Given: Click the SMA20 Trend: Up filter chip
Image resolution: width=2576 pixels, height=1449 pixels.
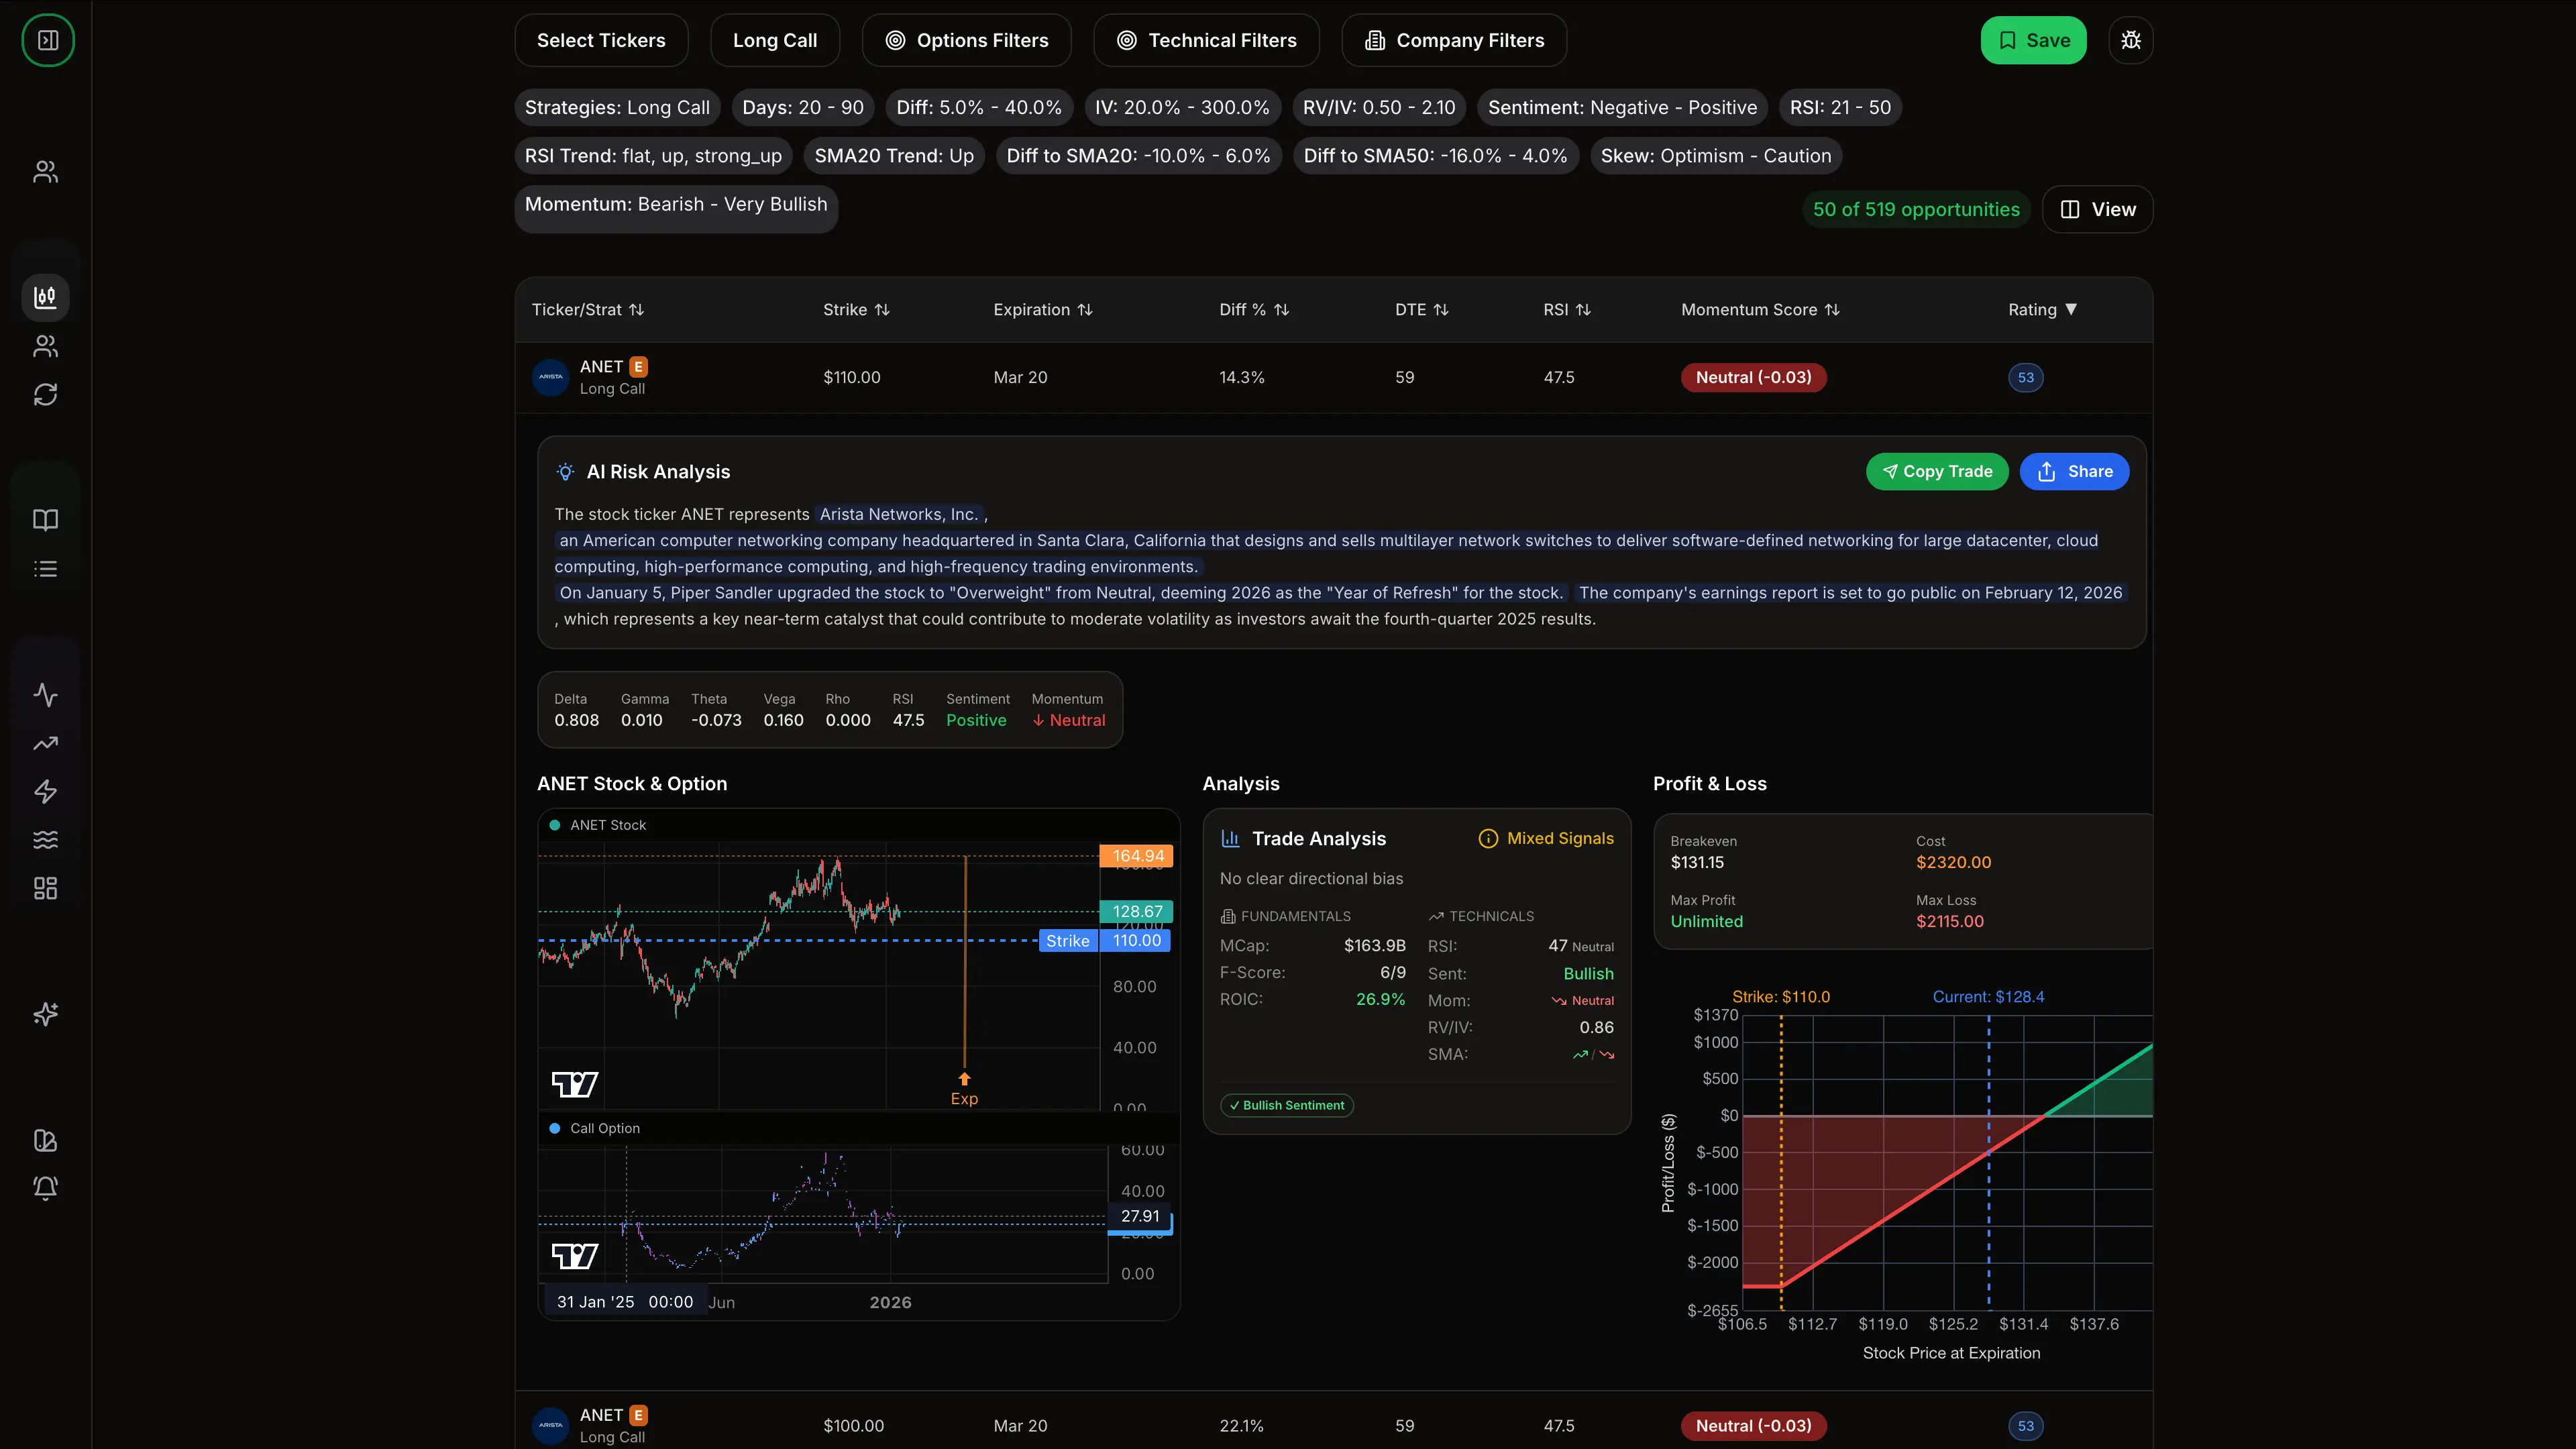Looking at the screenshot, I should [x=894, y=155].
